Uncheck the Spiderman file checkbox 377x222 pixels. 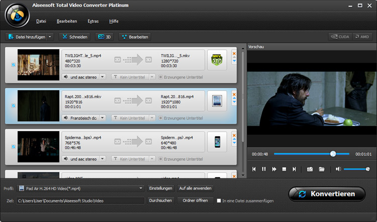[14, 147]
